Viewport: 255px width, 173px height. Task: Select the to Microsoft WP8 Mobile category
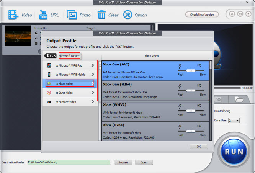(70, 75)
